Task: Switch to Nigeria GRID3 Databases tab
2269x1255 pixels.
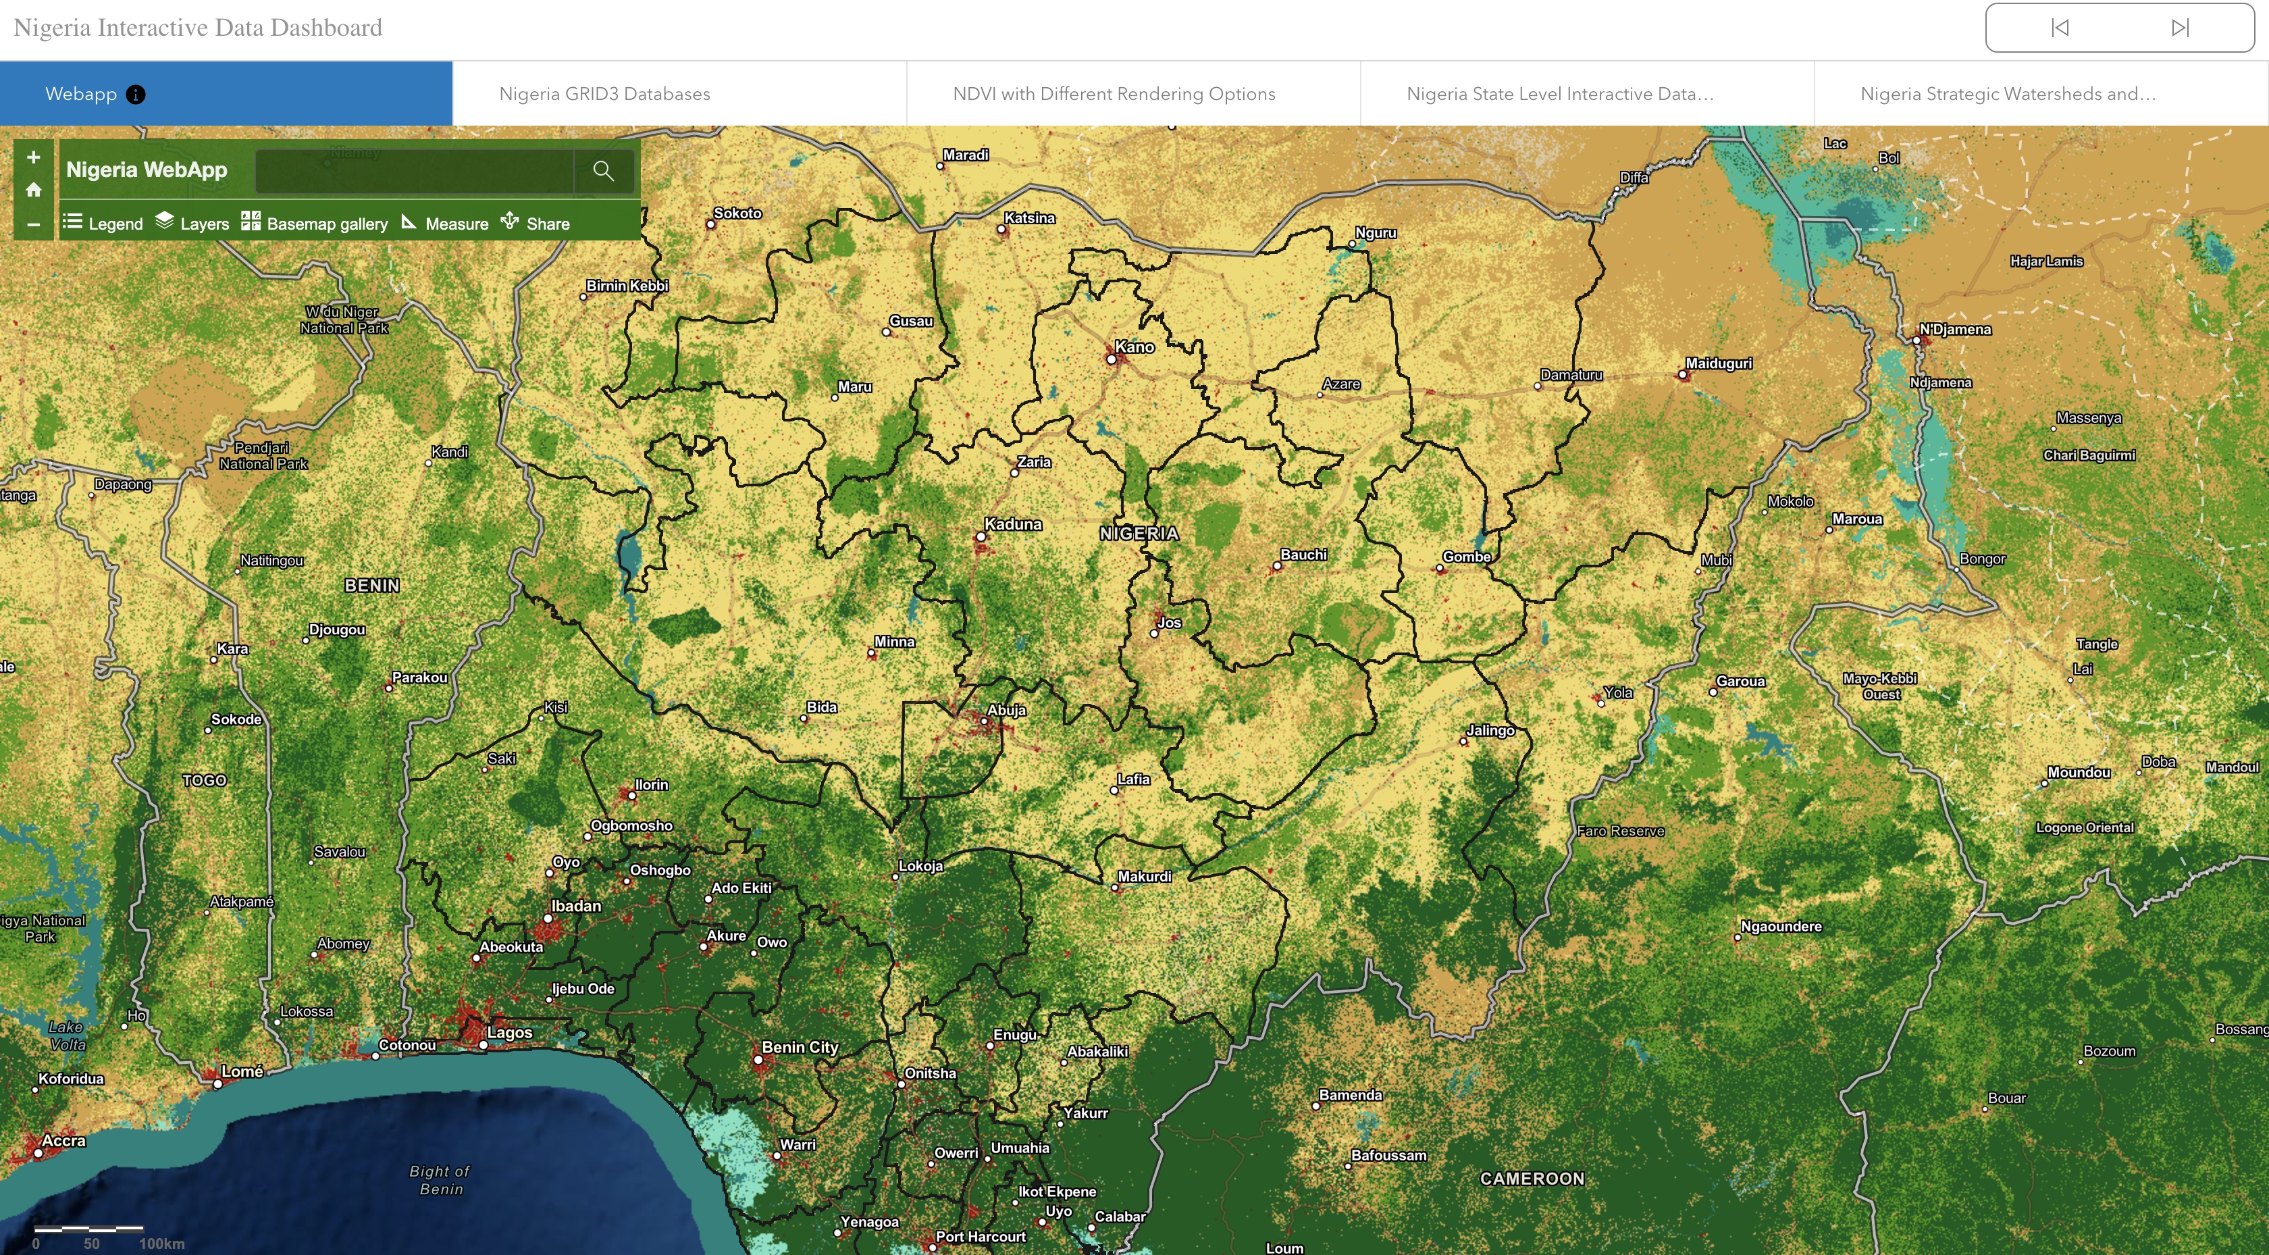Action: (604, 95)
